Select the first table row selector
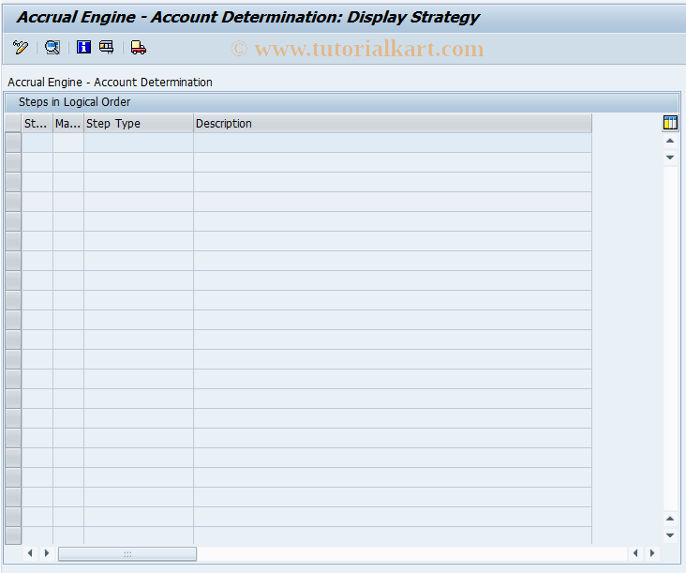Viewport: 686px width, 573px height. [13, 143]
